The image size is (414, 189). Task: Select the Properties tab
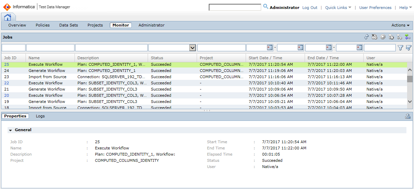[15, 116]
